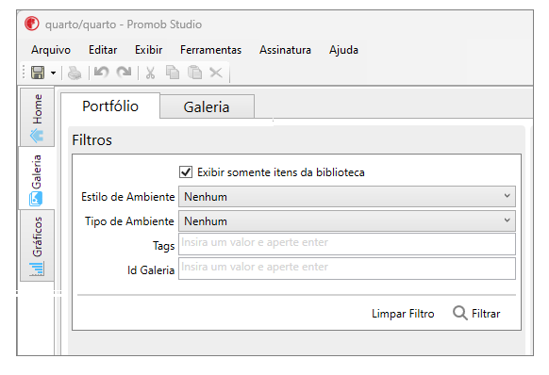Click the Cut scissors icon
549x375 pixels.
click(x=150, y=73)
